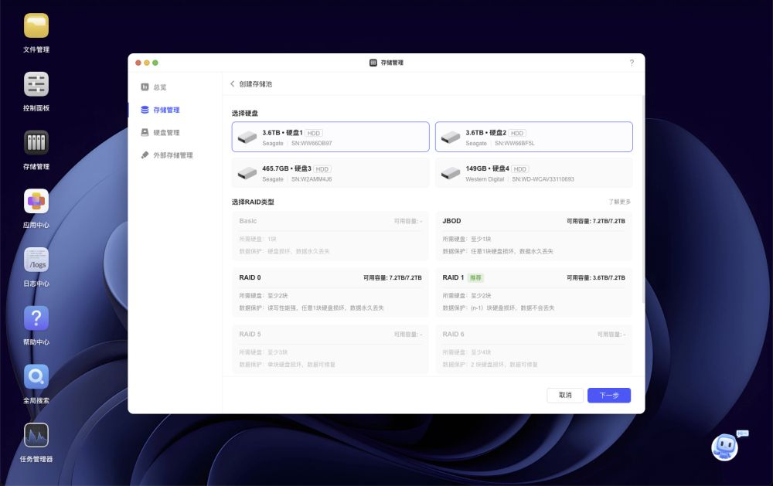Click the 总览 sidebar icon
This screenshot has width=773, height=486.
pos(145,87)
